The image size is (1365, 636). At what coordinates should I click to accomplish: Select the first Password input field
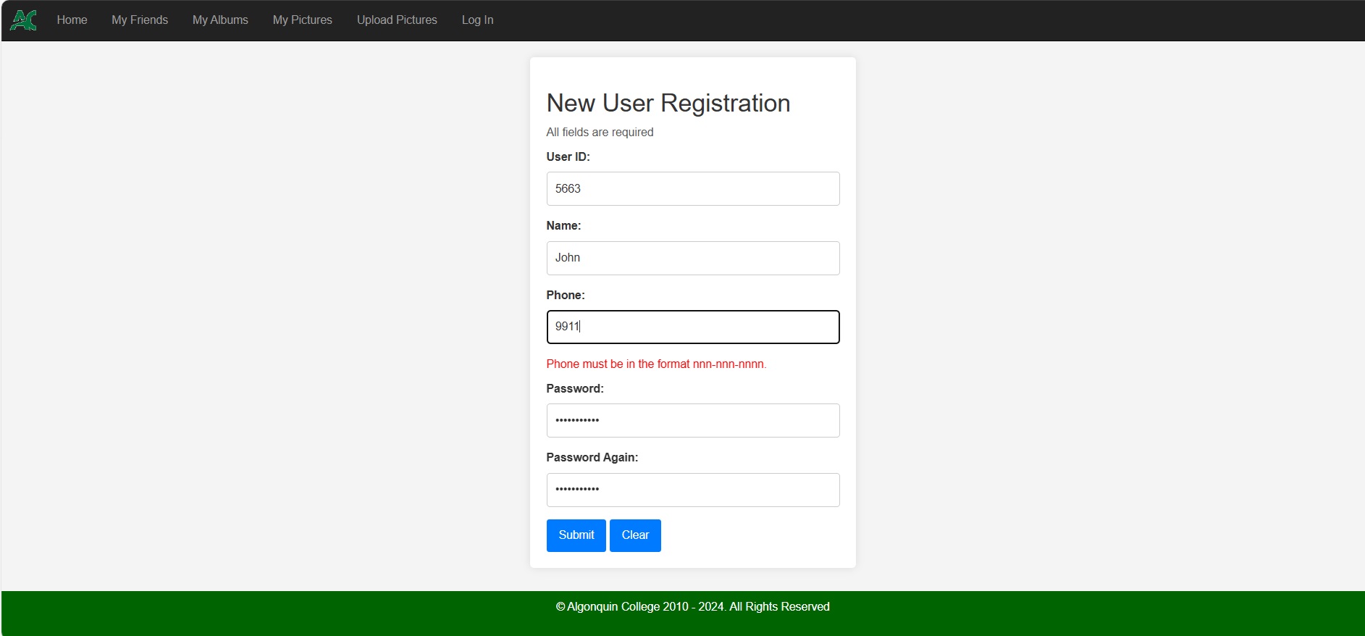tap(692, 420)
